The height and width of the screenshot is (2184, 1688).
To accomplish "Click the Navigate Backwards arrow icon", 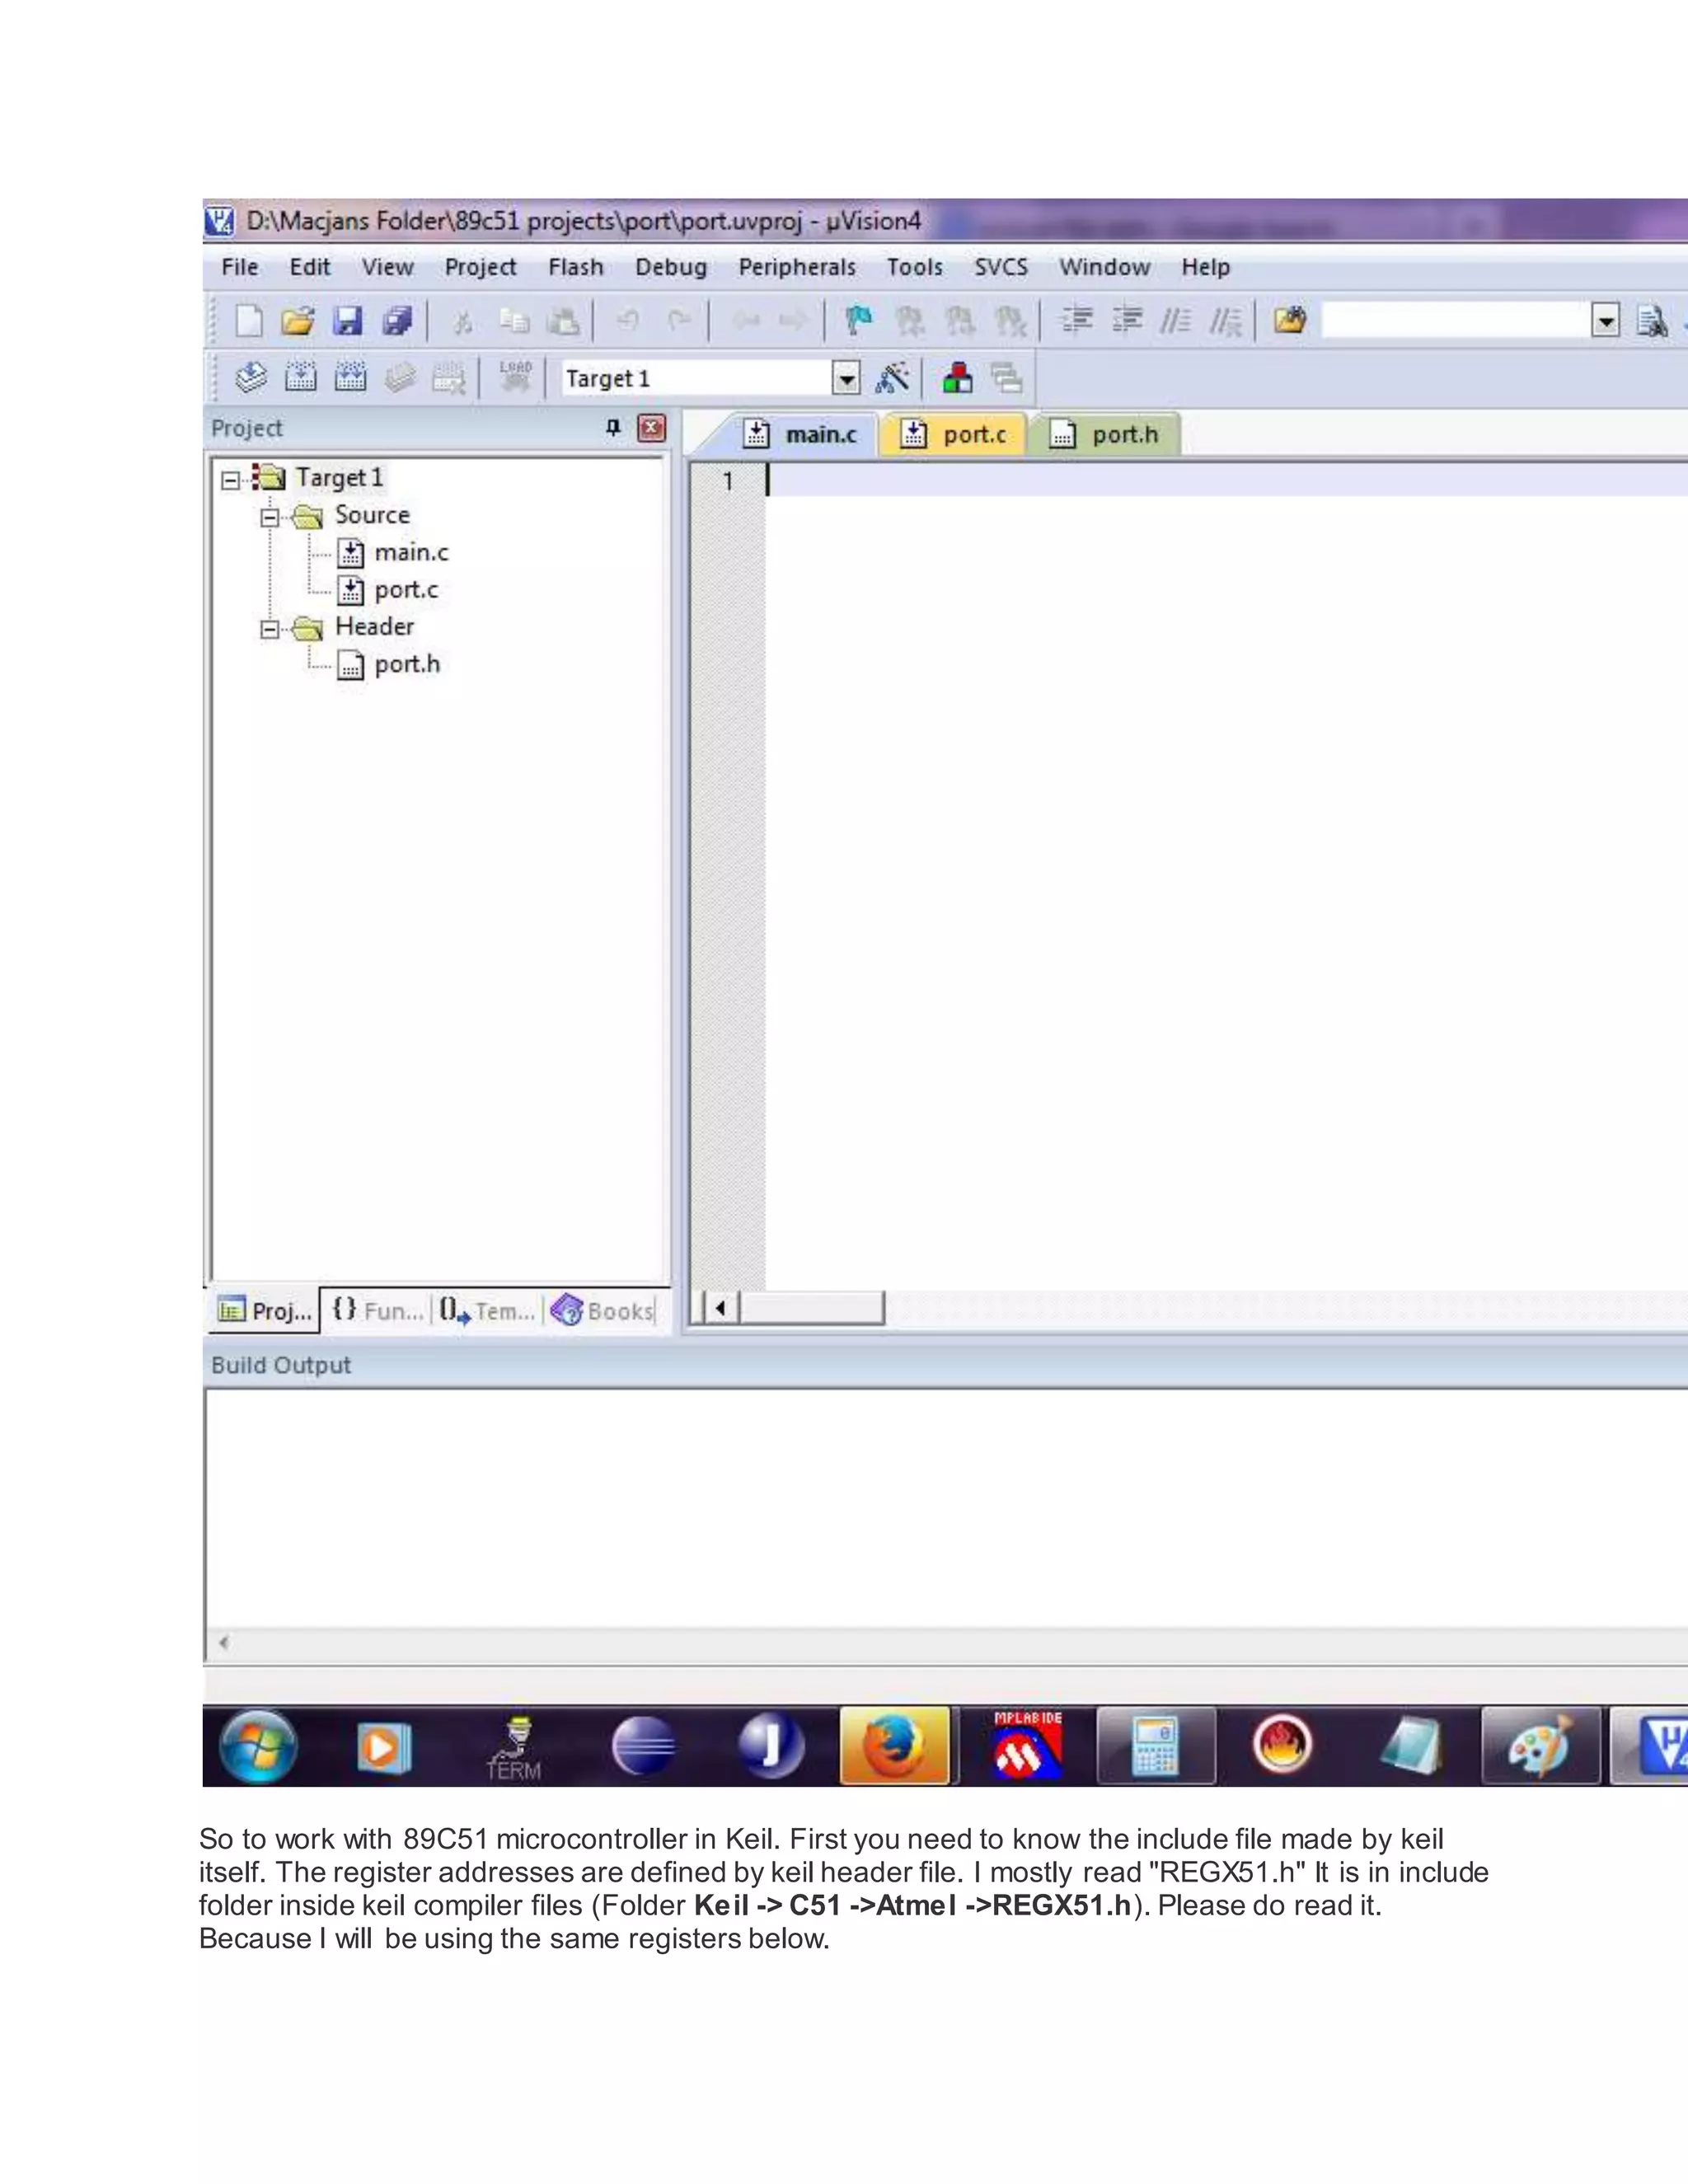I will click(746, 321).
